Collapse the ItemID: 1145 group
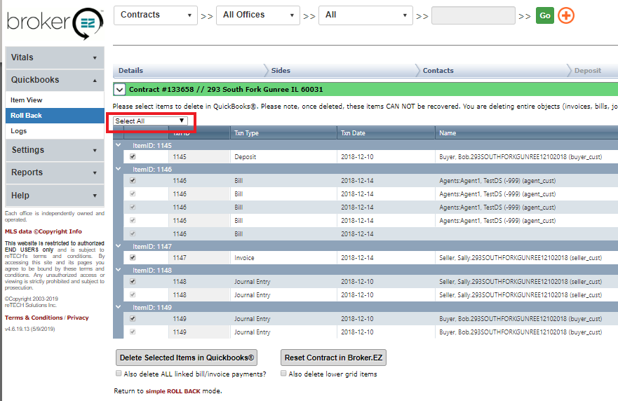This screenshot has width=618, height=401. 119,145
